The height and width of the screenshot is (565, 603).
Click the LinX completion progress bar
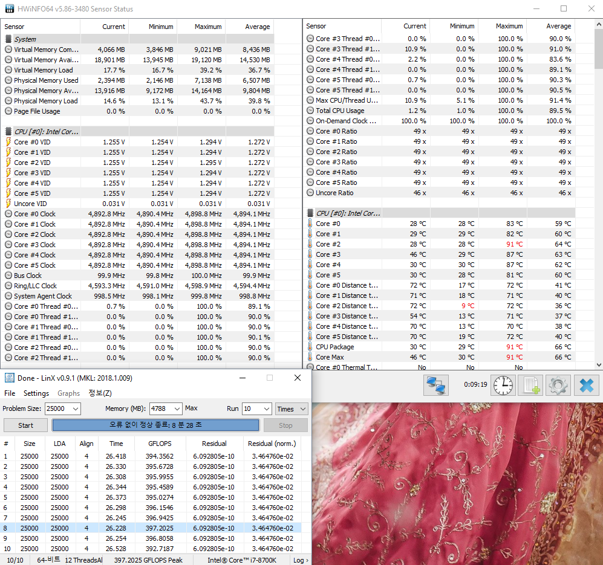(x=155, y=425)
